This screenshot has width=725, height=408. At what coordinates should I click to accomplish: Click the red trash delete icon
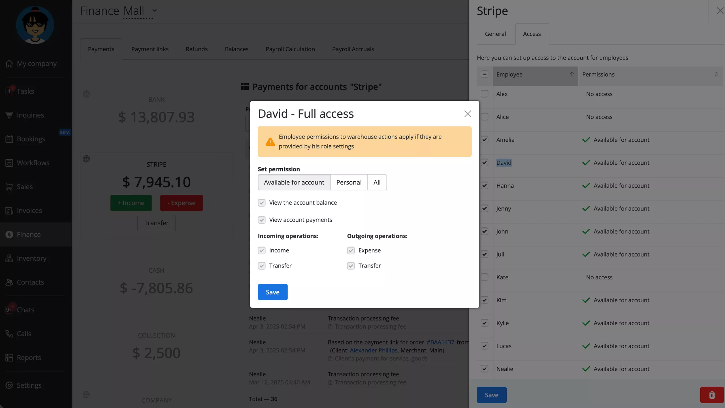coord(712,395)
